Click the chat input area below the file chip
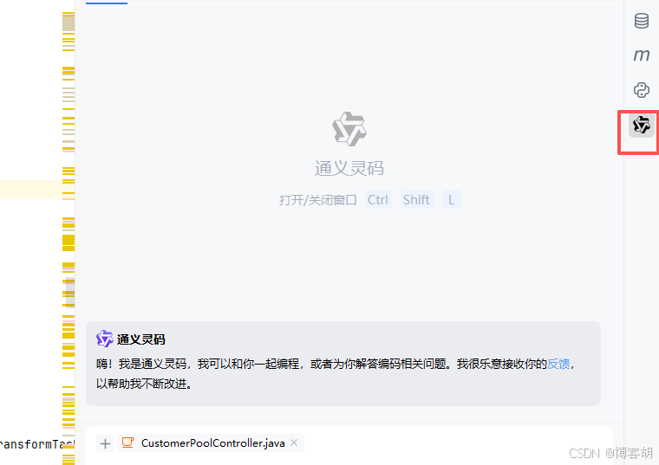Image resolution: width=659 pixels, height=465 pixels. [349, 460]
